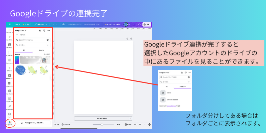Open the タイマー timer in the bottom bar
266x133 pixels.
coord(66,124)
